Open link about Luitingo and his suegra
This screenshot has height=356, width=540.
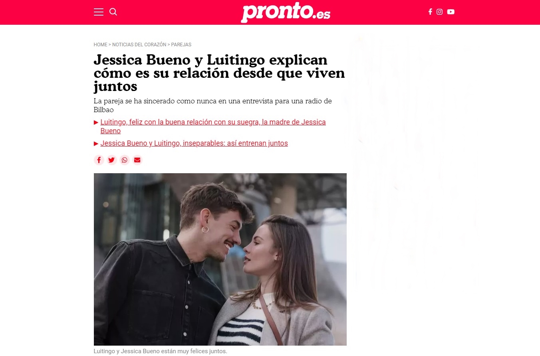click(213, 127)
